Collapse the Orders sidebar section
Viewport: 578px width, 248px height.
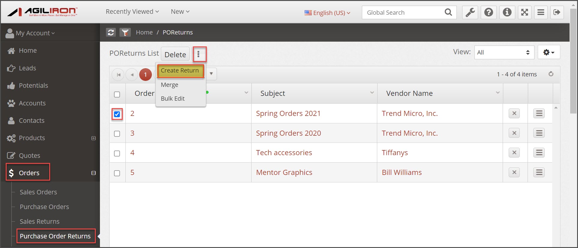point(94,173)
